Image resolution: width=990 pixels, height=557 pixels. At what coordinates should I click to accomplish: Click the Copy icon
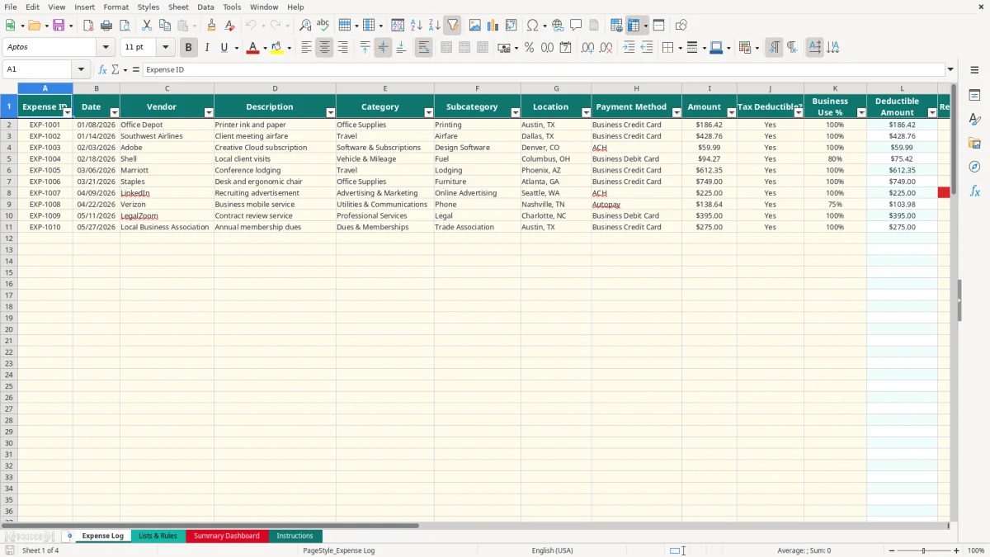coord(165,26)
